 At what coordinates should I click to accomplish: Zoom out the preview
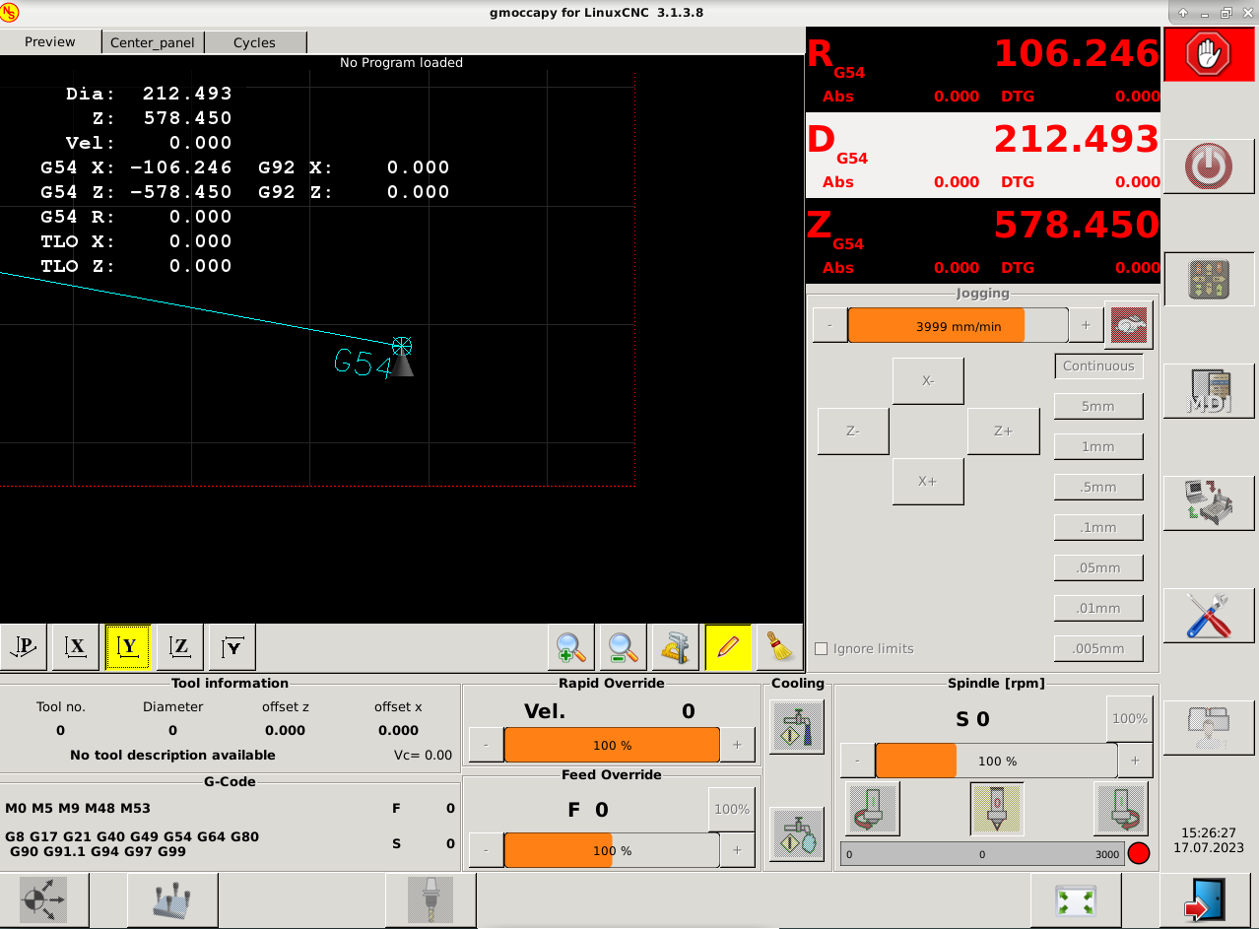(623, 647)
